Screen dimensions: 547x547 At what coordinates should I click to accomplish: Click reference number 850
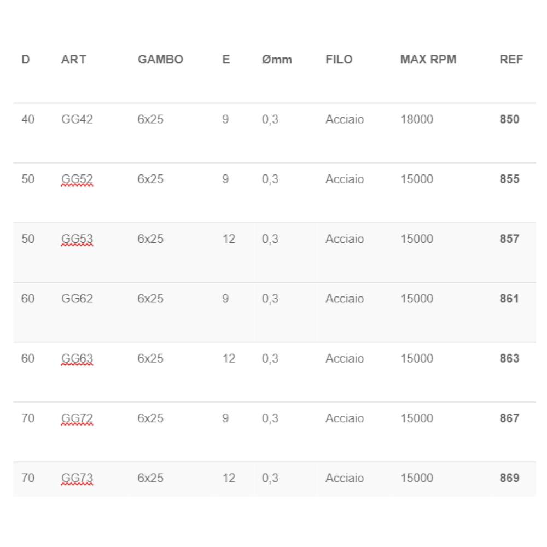509,119
